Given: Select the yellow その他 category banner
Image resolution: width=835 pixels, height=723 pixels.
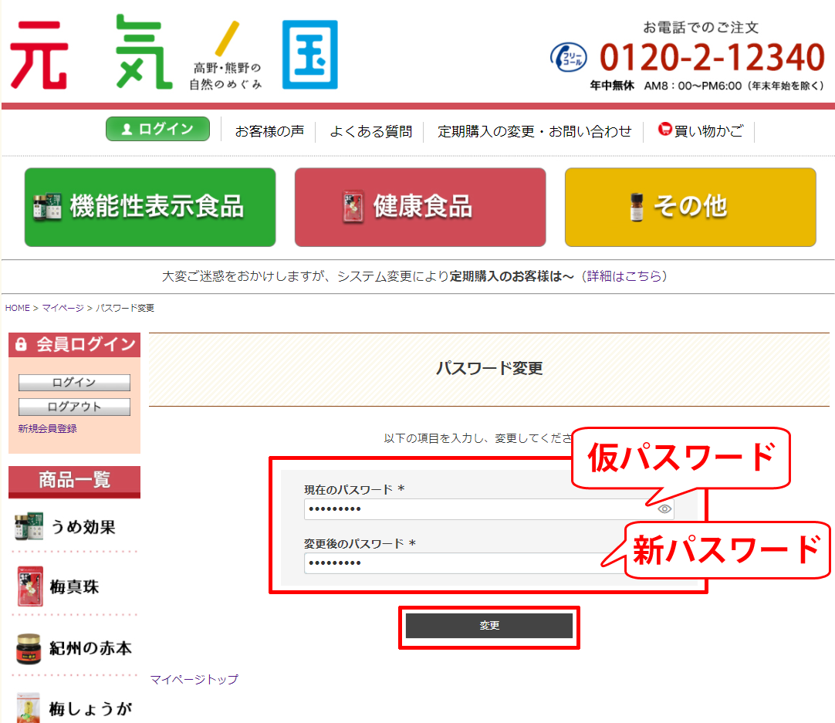Looking at the screenshot, I should tap(690, 207).
